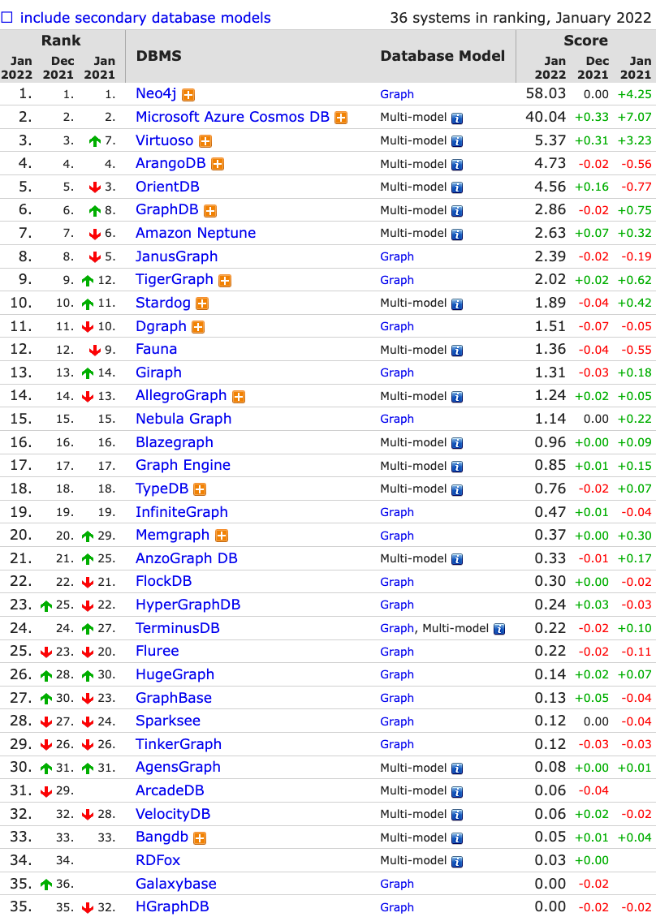This screenshot has width=656, height=917.
Task: Click Multi-model info icon in ArcadeDB row
Action: pos(457,792)
